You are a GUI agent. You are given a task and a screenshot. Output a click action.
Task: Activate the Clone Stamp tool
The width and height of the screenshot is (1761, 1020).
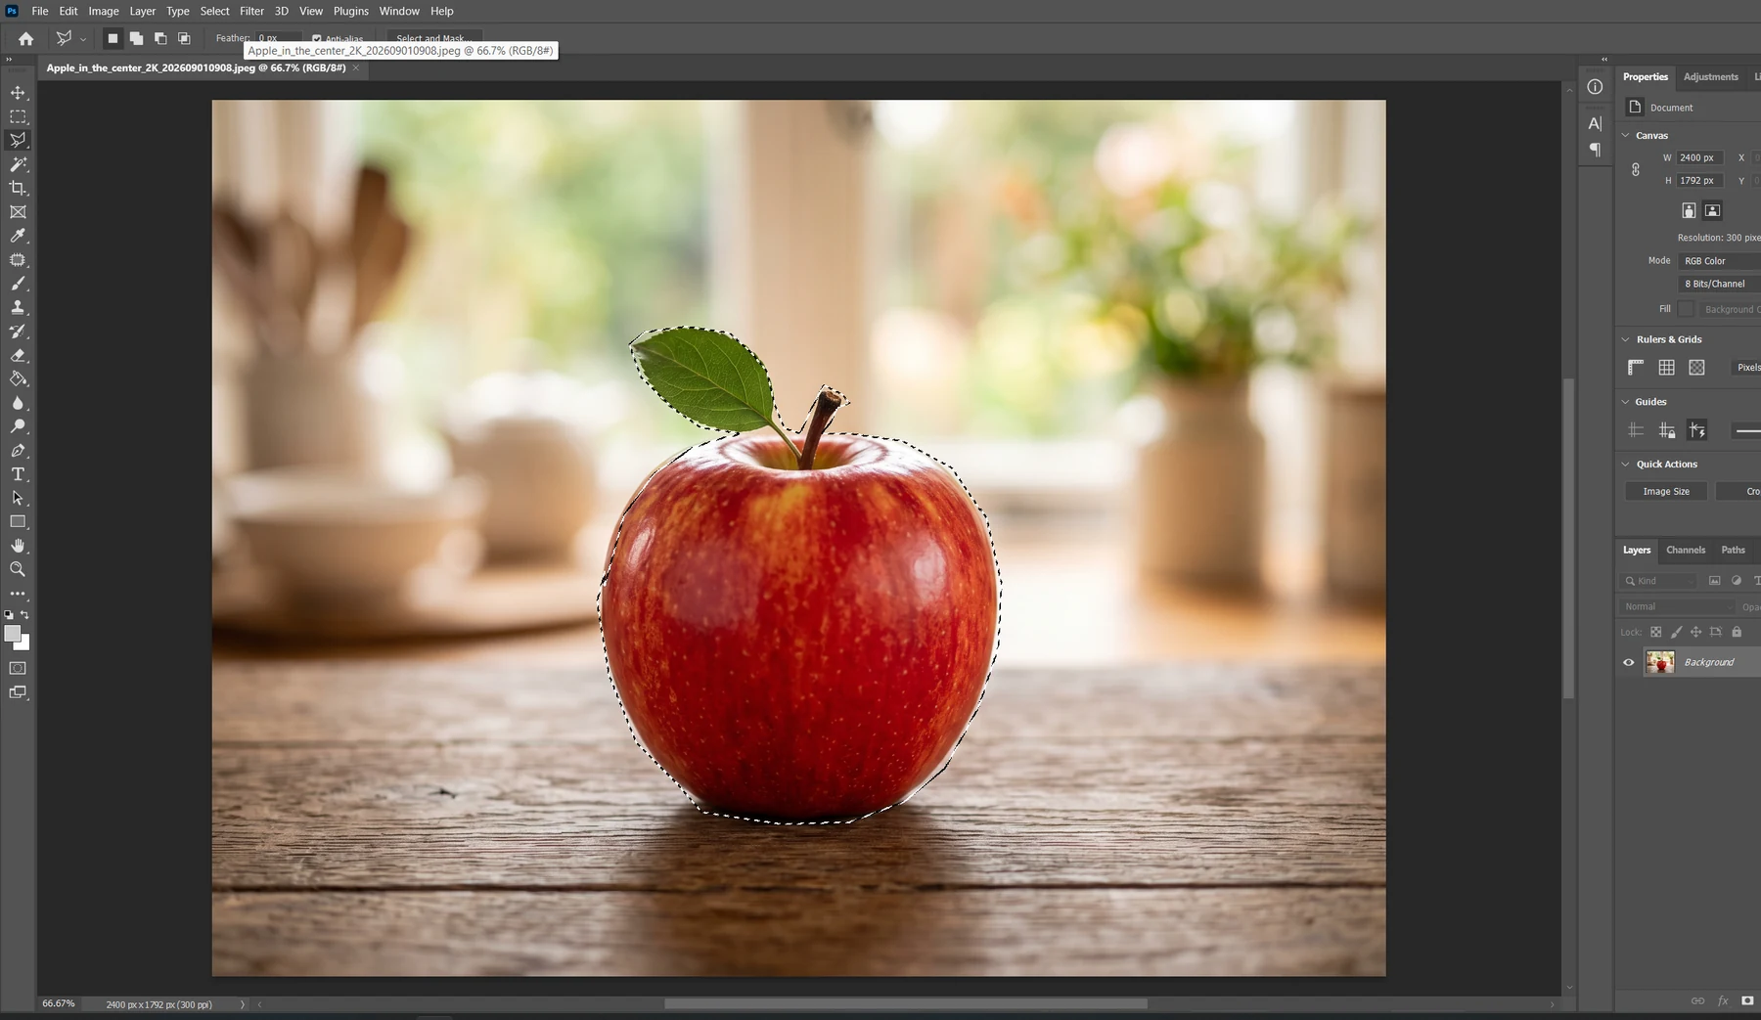click(18, 307)
